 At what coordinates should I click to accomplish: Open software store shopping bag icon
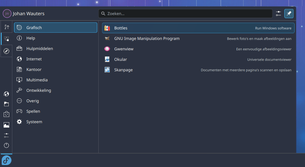click(x=6, y=114)
